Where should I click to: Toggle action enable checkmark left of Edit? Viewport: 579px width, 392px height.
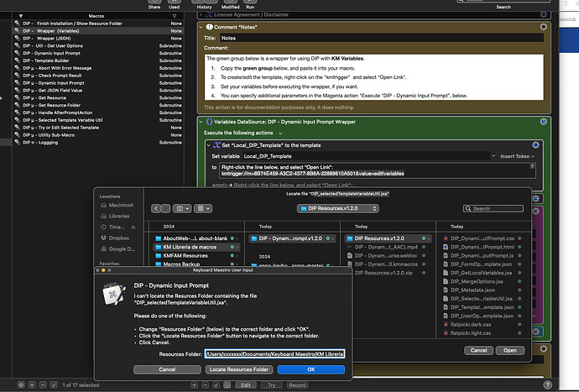click(x=216, y=384)
